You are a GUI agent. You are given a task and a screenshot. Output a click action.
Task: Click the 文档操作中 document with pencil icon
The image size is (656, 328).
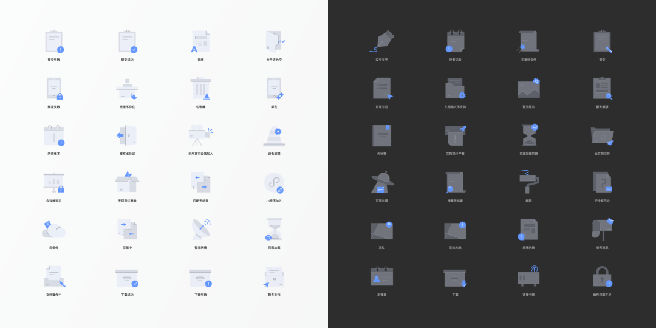click(x=55, y=276)
